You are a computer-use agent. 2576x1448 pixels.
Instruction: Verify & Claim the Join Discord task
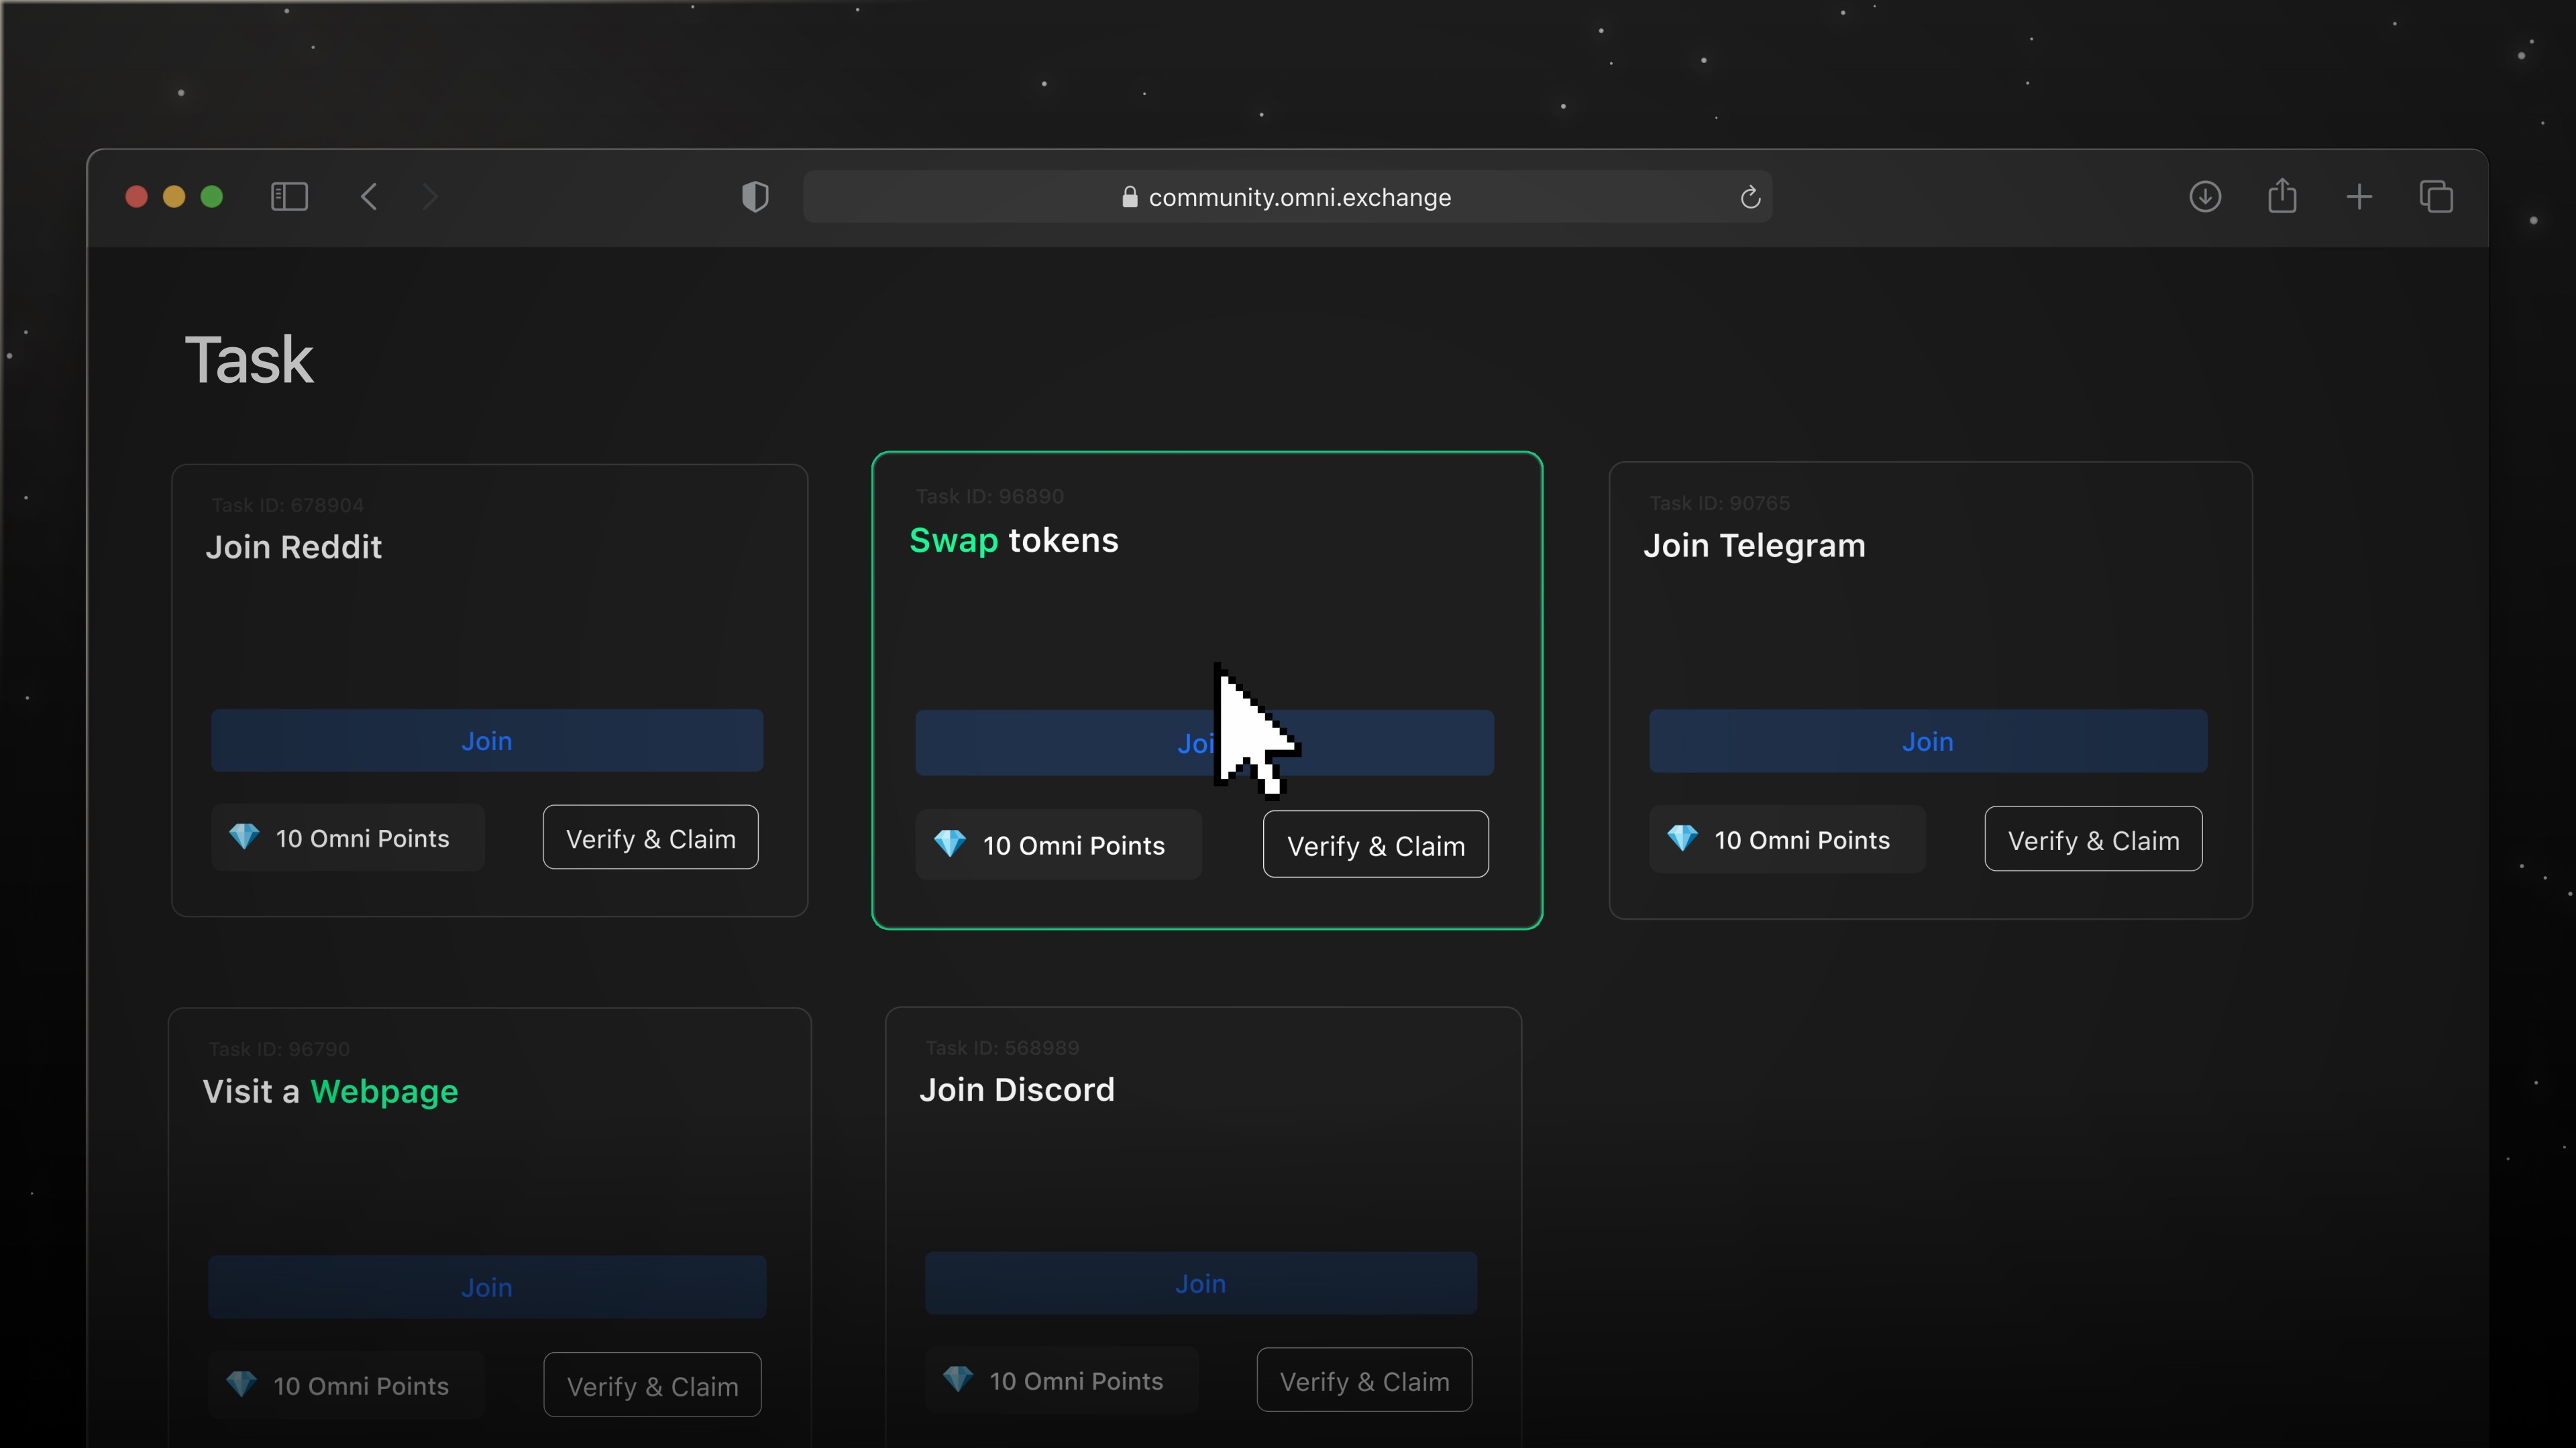click(x=1364, y=1381)
